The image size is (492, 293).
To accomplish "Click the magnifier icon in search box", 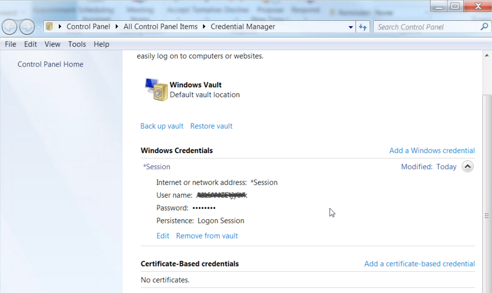I will coord(484,27).
